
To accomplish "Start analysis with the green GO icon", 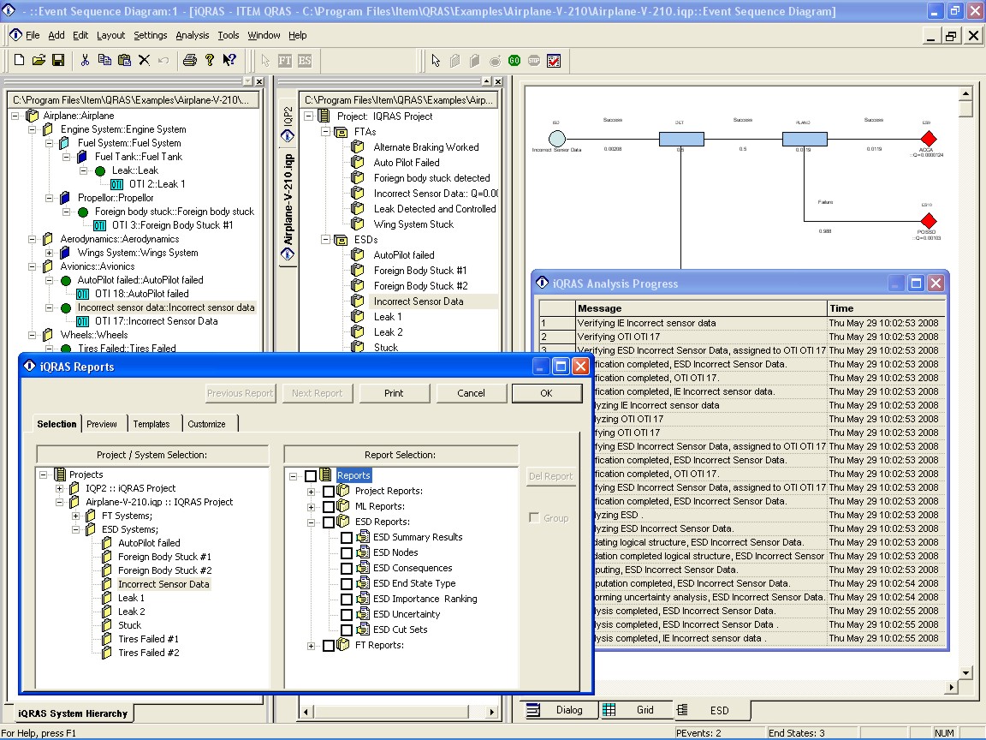I will pos(514,61).
